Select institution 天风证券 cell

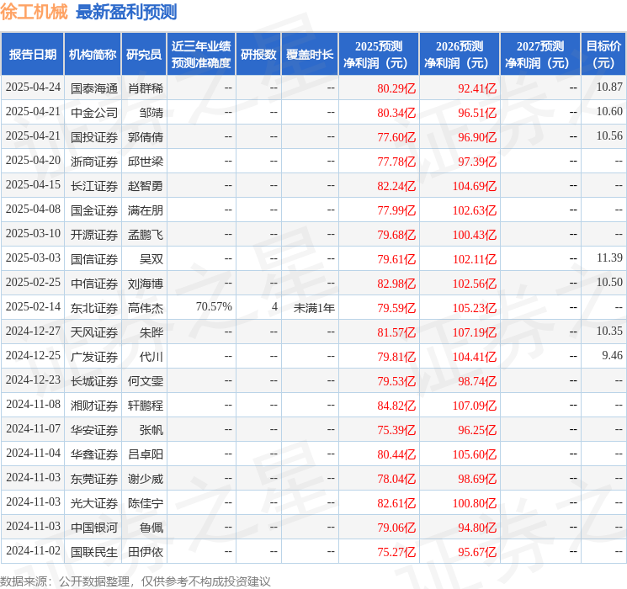click(x=94, y=332)
